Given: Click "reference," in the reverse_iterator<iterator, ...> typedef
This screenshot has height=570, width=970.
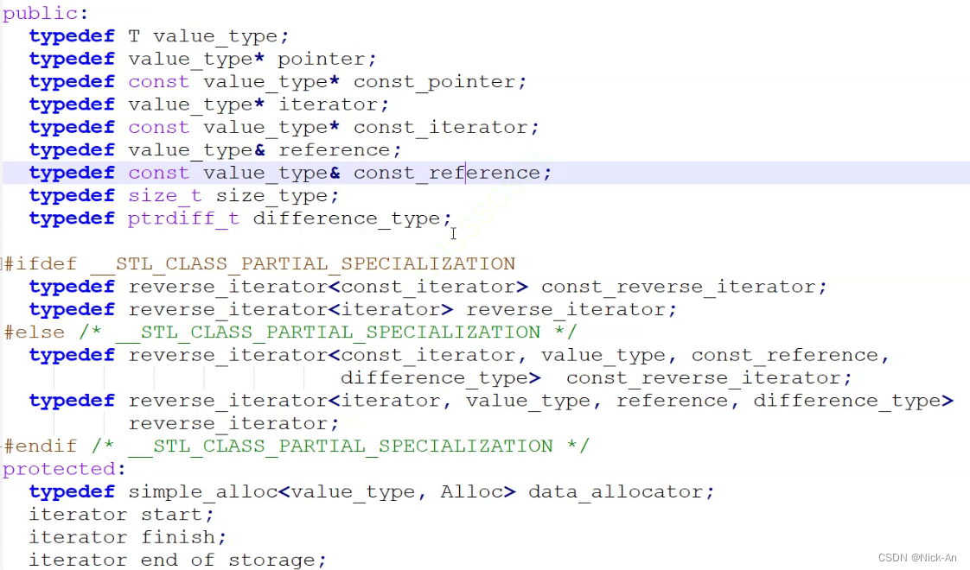Looking at the screenshot, I should pyautogui.click(x=678, y=402).
